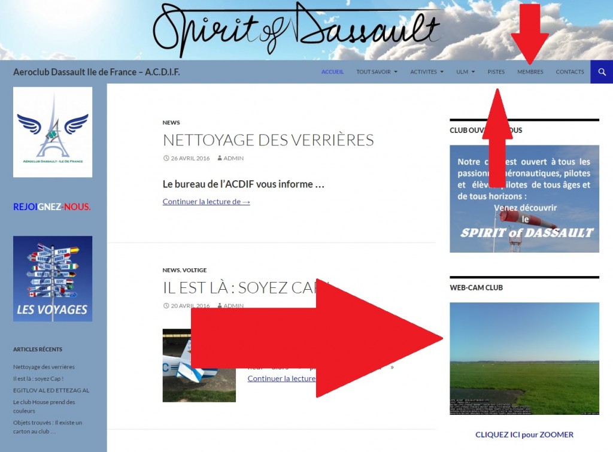Open the MEMBRES menu item
Viewport: 613px width, 452px height.
(x=530, y=72)
